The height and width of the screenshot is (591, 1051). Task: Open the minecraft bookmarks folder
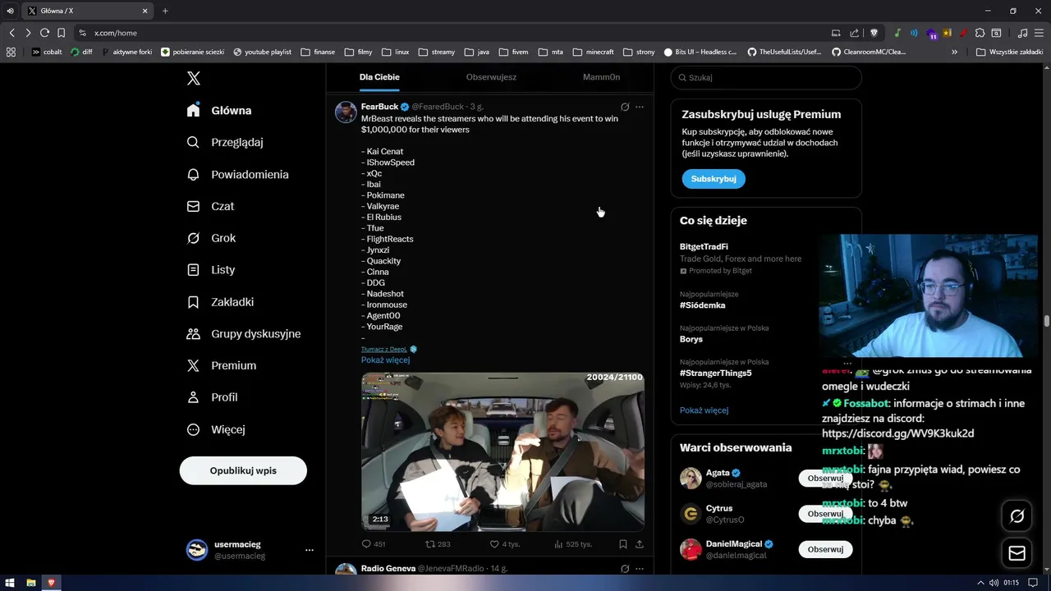point(593,52)
